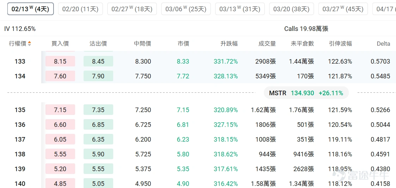
Task: Click the 沽出價 column header
Action: 98,44
